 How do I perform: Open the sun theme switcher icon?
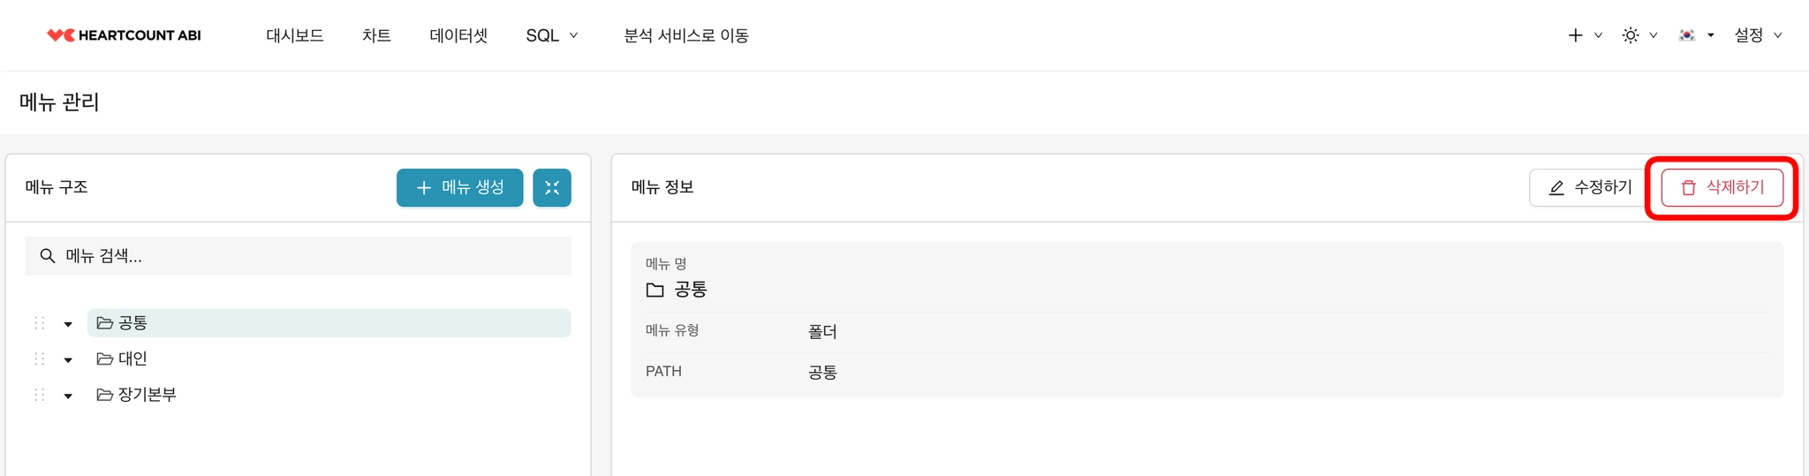(1631, 35)
